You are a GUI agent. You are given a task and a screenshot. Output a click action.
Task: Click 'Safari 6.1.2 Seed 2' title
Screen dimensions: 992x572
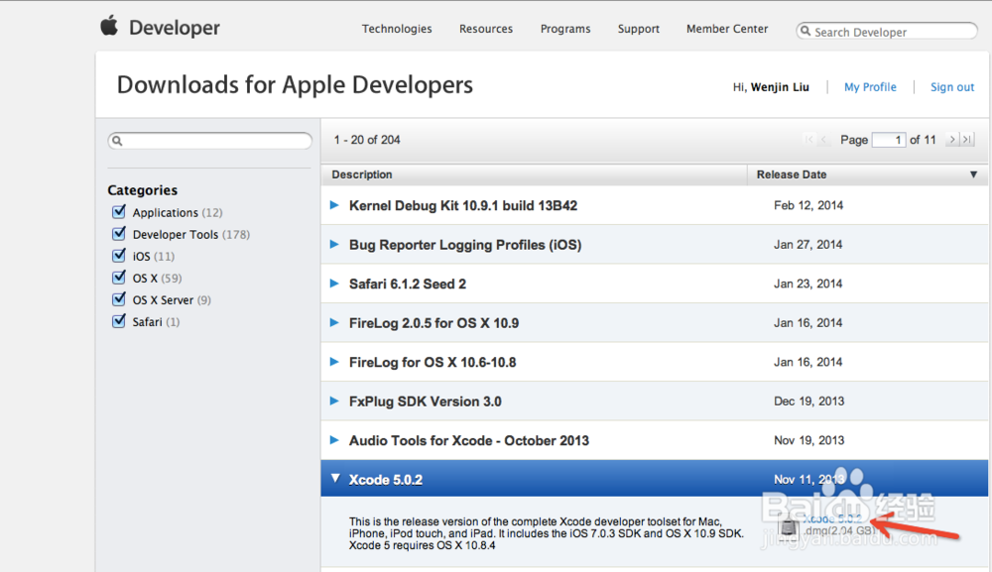pos(408,284)
